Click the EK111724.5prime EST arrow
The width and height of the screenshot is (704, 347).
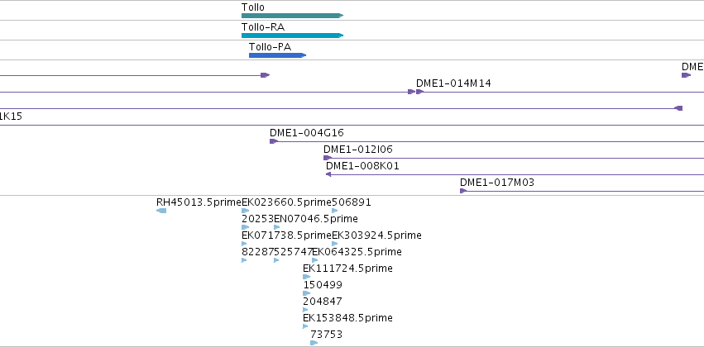coord(307,277)
